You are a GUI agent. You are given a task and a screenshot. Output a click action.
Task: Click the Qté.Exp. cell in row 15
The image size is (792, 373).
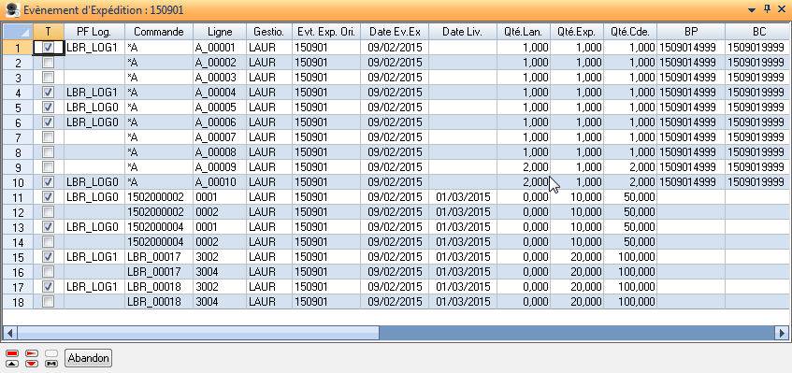[577, 257]
